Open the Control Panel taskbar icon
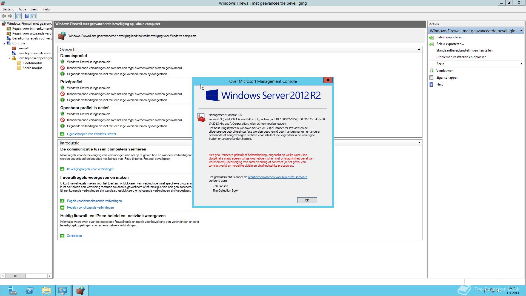Screen dimensions: 526x296 tap(63, 291)
